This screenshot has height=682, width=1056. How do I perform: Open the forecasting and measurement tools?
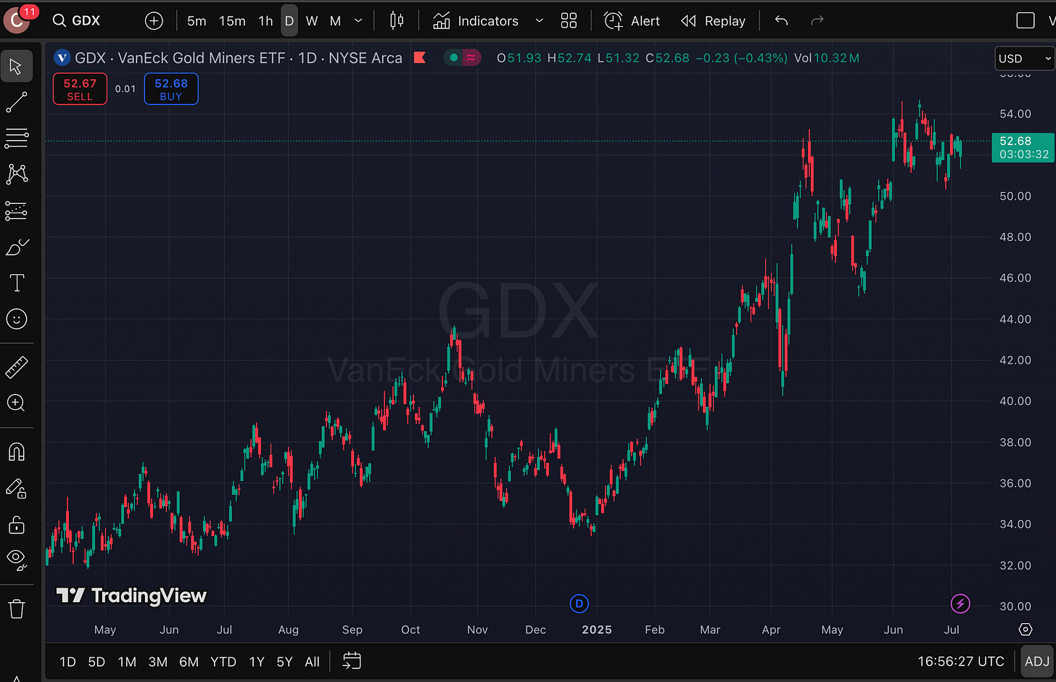click(x=16, y=210)
